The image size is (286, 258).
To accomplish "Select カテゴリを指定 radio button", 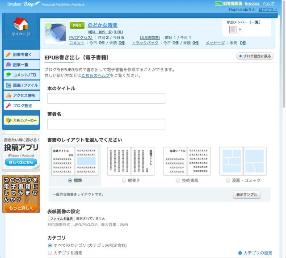I will [x=50, y=253].
